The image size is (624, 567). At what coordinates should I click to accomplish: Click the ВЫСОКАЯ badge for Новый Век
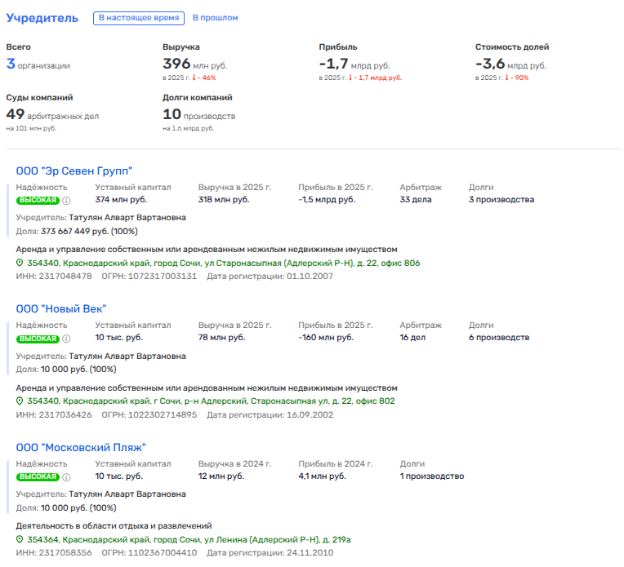(38, 338)
